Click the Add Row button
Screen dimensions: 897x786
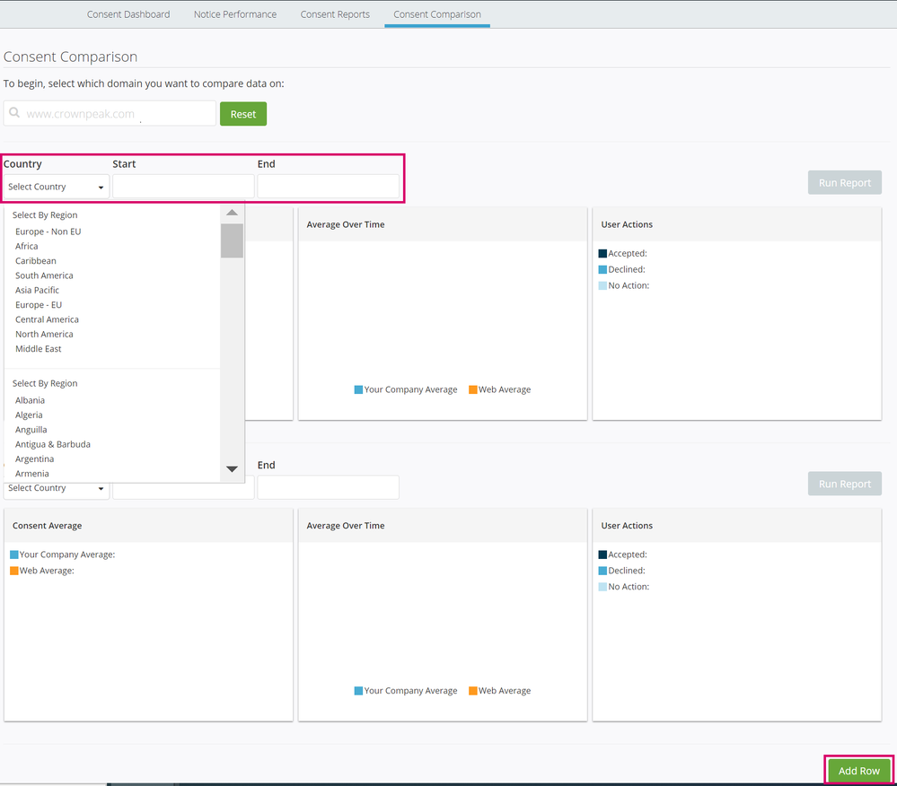point(858,771)
